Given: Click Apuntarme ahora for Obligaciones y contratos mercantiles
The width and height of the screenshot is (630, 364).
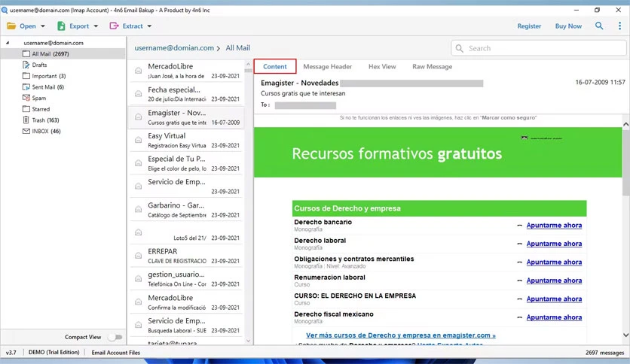Looking at the screenshot, I should tap(554, 262).
